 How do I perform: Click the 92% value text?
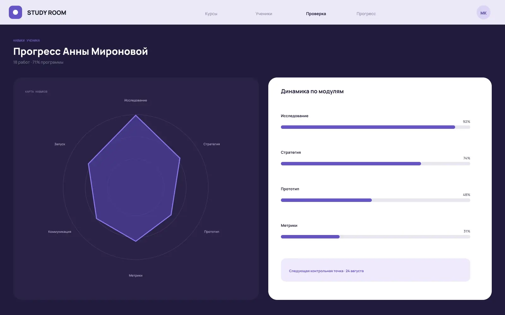[x=466, y=122]
